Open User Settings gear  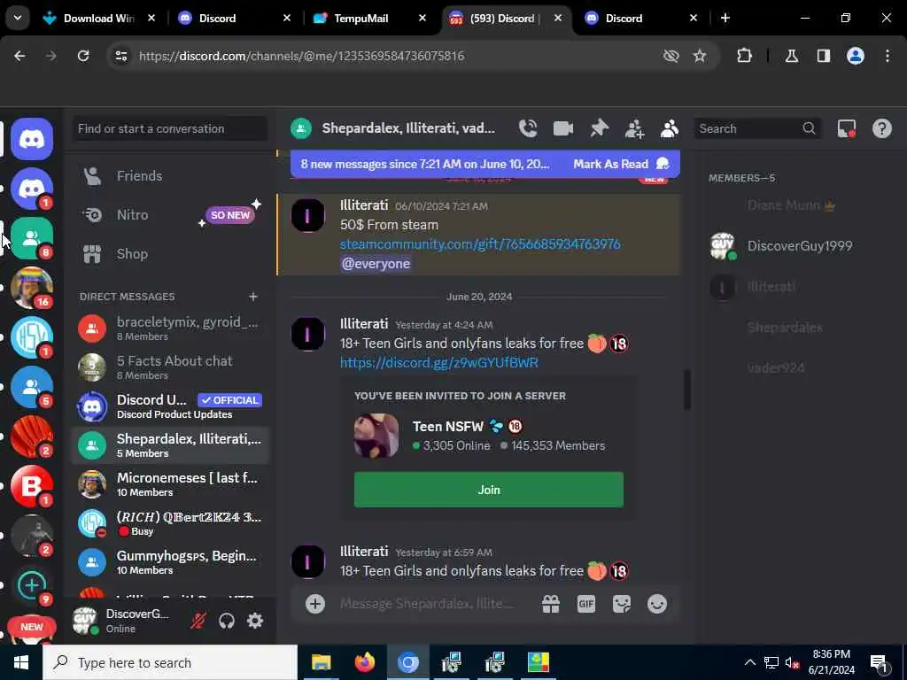pyautogui.click(x=255, y=621)
